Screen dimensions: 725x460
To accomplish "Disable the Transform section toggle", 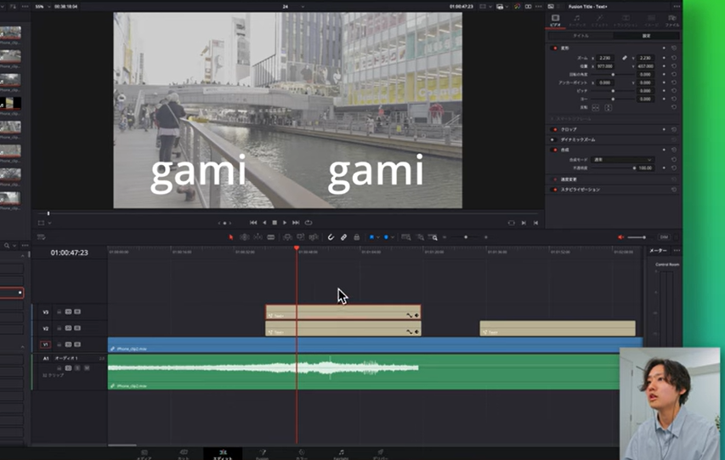I will 554,48.
